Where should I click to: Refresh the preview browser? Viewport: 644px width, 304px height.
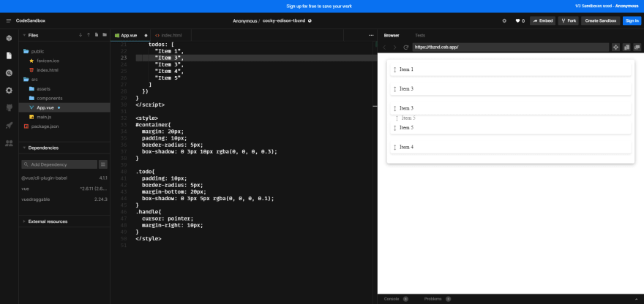pyautogui.click(x=405, y=47)
